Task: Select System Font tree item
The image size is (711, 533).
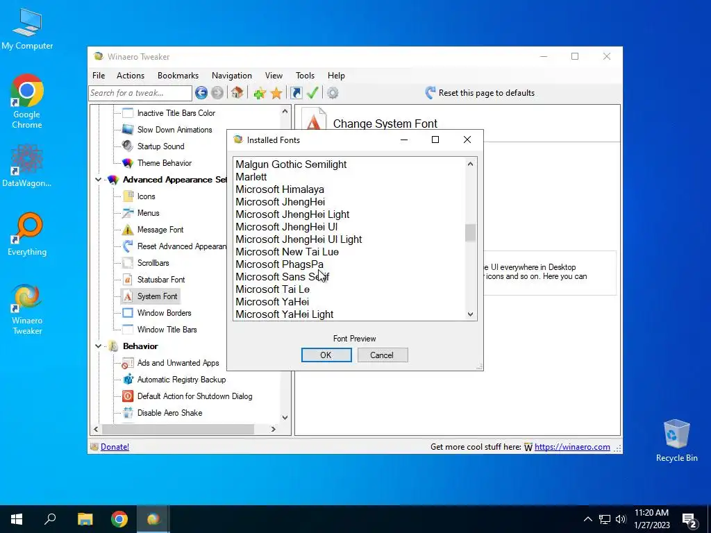Action: tap(157, 296)
